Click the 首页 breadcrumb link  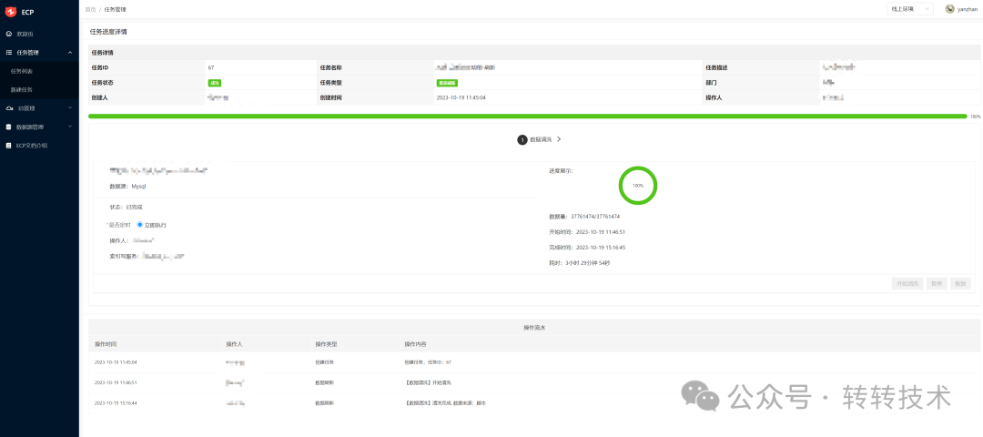pyautogui.click(x=90, y=9)
